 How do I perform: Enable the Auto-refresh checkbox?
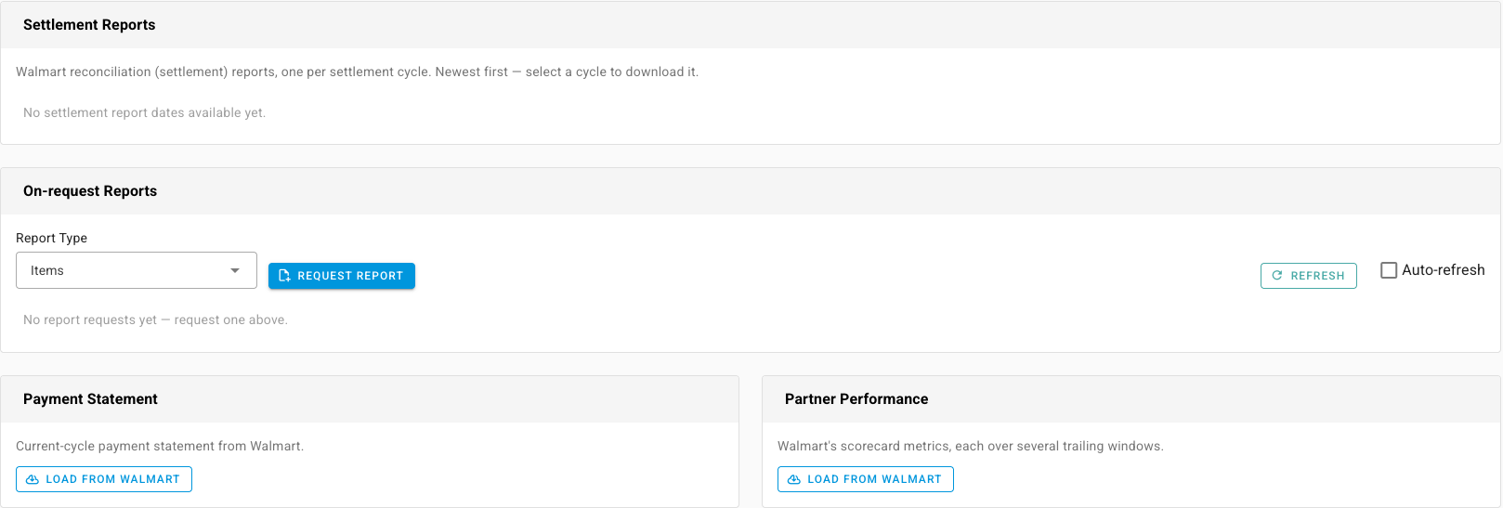(x=1389, y=270)
